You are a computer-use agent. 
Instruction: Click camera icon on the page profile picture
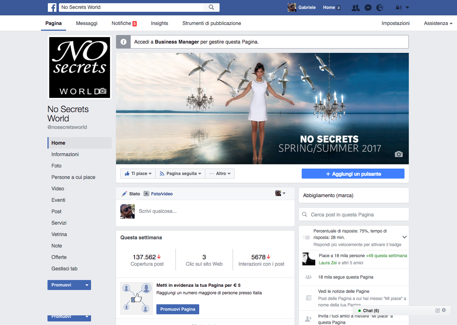[x=102, y=91]
